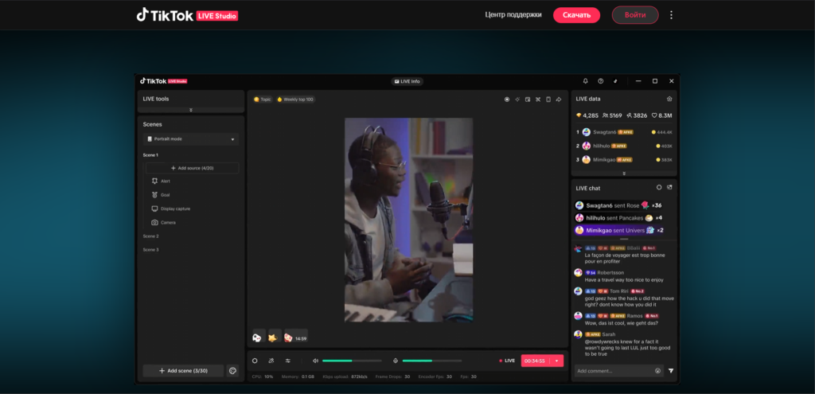Viewport: 815px width, 394px height.
Task: Click the filter funnel icon beside comment box
Action: pos(671,371)
